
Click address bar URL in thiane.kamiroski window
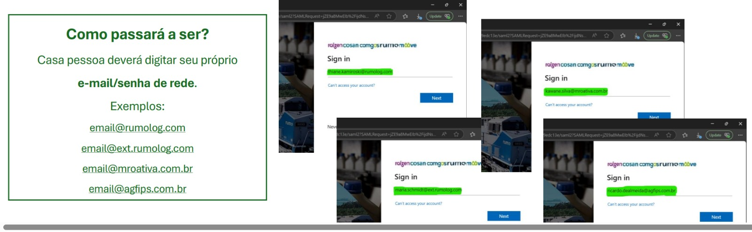pos(324,16)
